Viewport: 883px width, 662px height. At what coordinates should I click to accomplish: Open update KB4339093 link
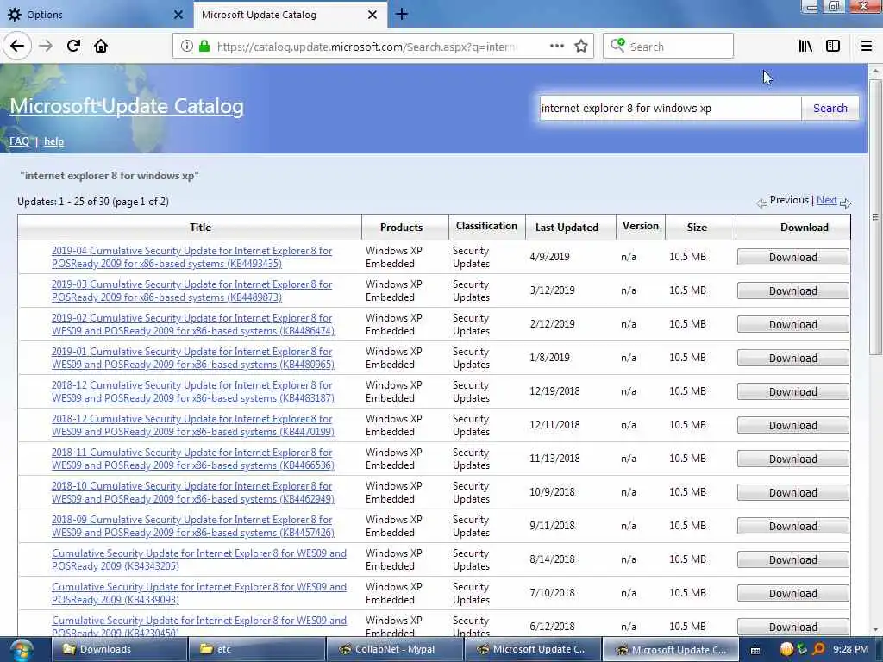coord(199,593)
